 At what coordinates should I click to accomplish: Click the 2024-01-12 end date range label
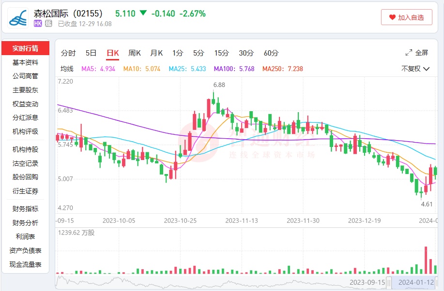(x=415, y=282)
